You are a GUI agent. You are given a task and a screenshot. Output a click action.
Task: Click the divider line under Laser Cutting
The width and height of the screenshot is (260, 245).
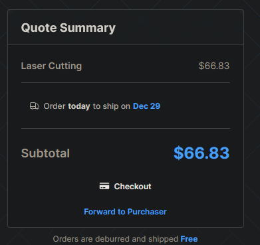(126, 83)
